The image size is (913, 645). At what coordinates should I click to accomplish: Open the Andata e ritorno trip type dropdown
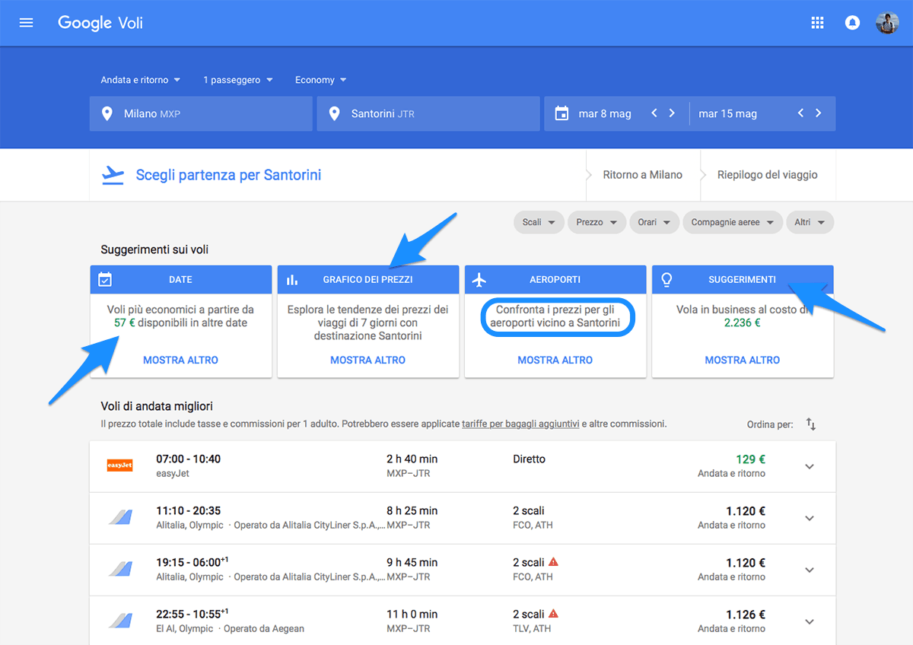(140, 79)
